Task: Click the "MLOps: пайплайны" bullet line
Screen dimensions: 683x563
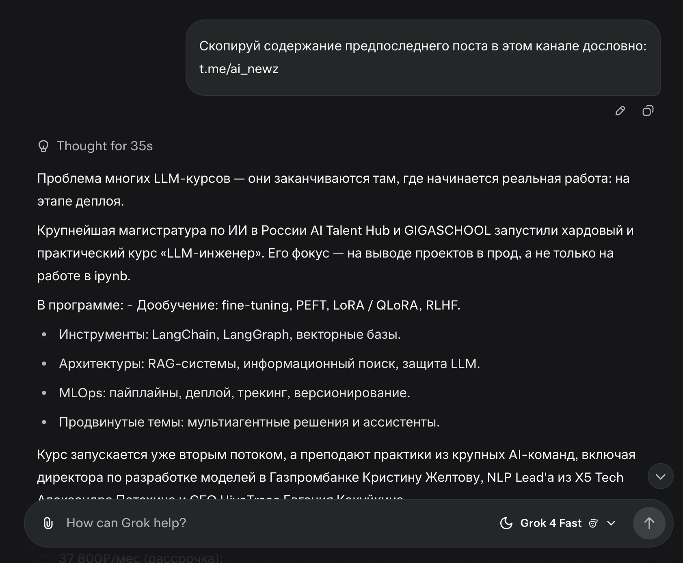Action: click(234, 393)
